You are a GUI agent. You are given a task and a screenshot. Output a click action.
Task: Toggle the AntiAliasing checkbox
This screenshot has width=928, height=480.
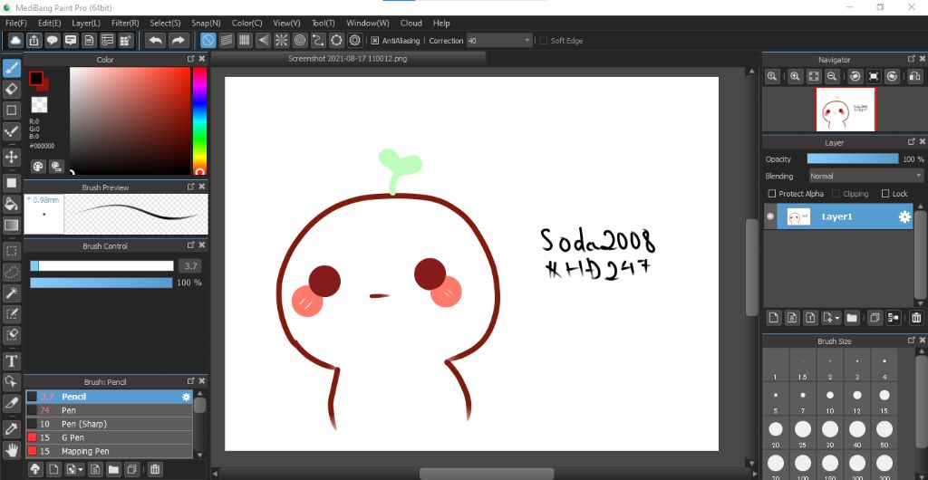(x=374, y=41)
